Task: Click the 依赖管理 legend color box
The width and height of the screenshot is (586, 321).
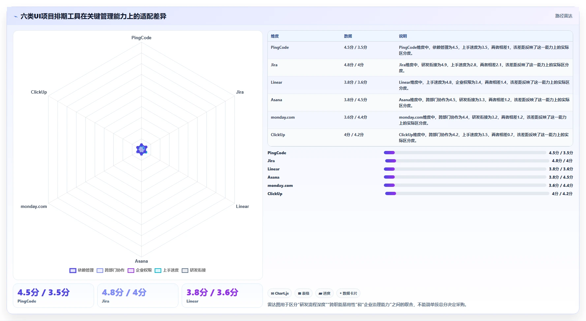Action: pyautogui.click(x=73, y=271)
